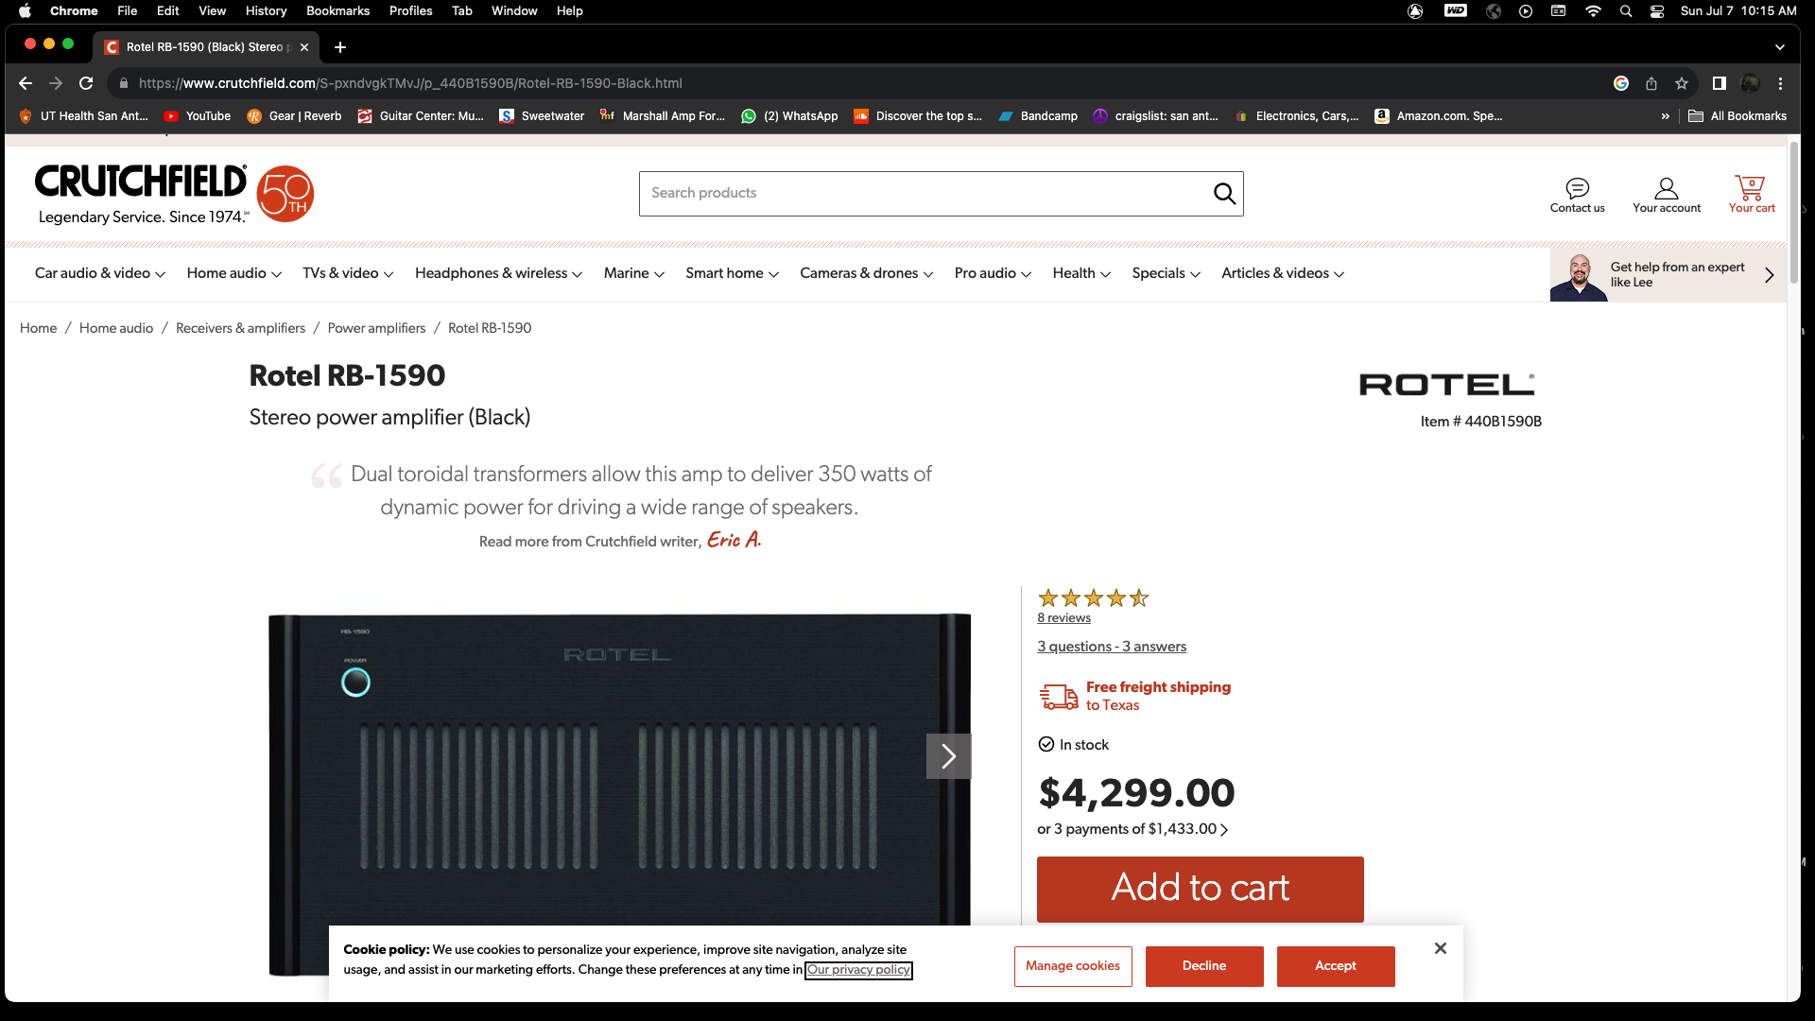Viewport: 1815px width, 1021px height.
Task: Open the Bookmarks menu
Action: click(338, 11)
